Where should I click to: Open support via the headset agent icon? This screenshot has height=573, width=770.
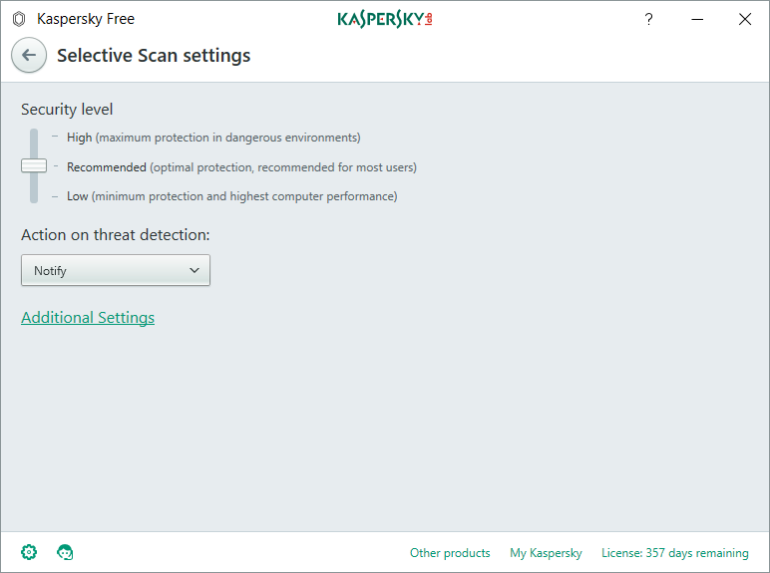[x=65, y=552]
